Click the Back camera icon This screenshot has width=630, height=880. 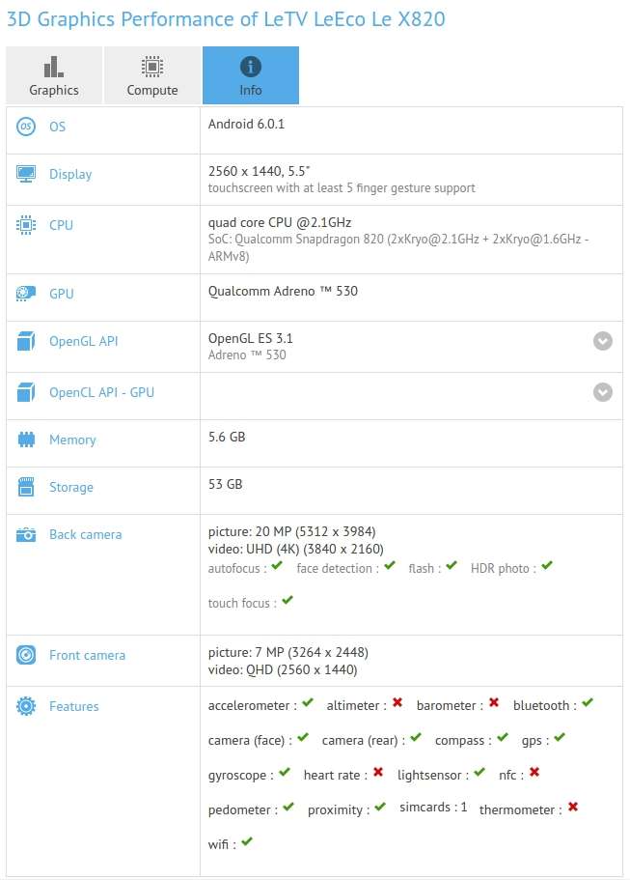point(26,534)
